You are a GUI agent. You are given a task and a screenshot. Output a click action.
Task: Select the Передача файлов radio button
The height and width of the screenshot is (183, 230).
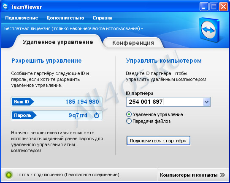[x=129, y=121]
